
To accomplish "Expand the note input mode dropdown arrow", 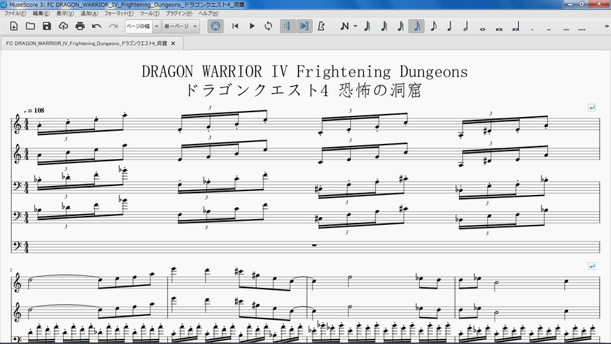I will 355,26.
